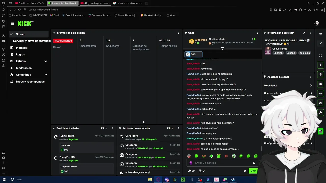Click the 500 kicks badge in chat
The height and width of the screenshot is (183, 326).
193,54
